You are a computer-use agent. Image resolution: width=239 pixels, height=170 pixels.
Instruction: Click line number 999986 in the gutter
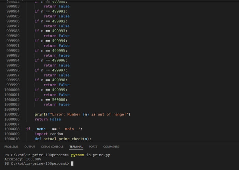(13, 21)
